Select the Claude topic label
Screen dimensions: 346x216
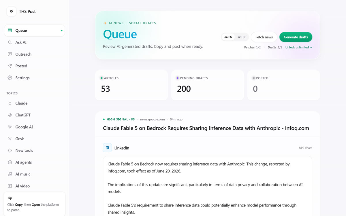point(21,103)
